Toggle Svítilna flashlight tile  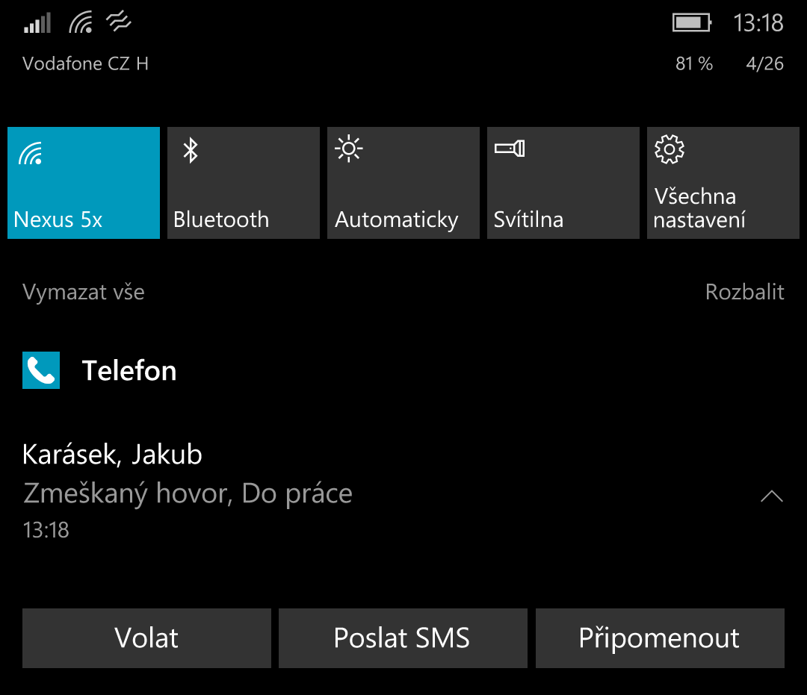point(563,182)
